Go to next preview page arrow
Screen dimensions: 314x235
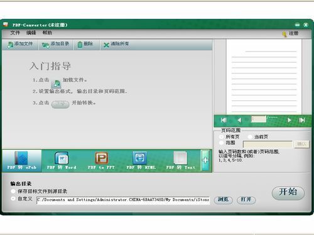(289, 120)
